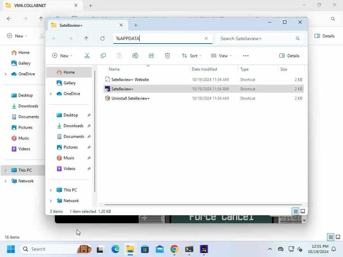The width and height of the screenshot is (343, 257).
Task: Click Cut icon in Satellaview+ toolbar
Action: (87, 56)
